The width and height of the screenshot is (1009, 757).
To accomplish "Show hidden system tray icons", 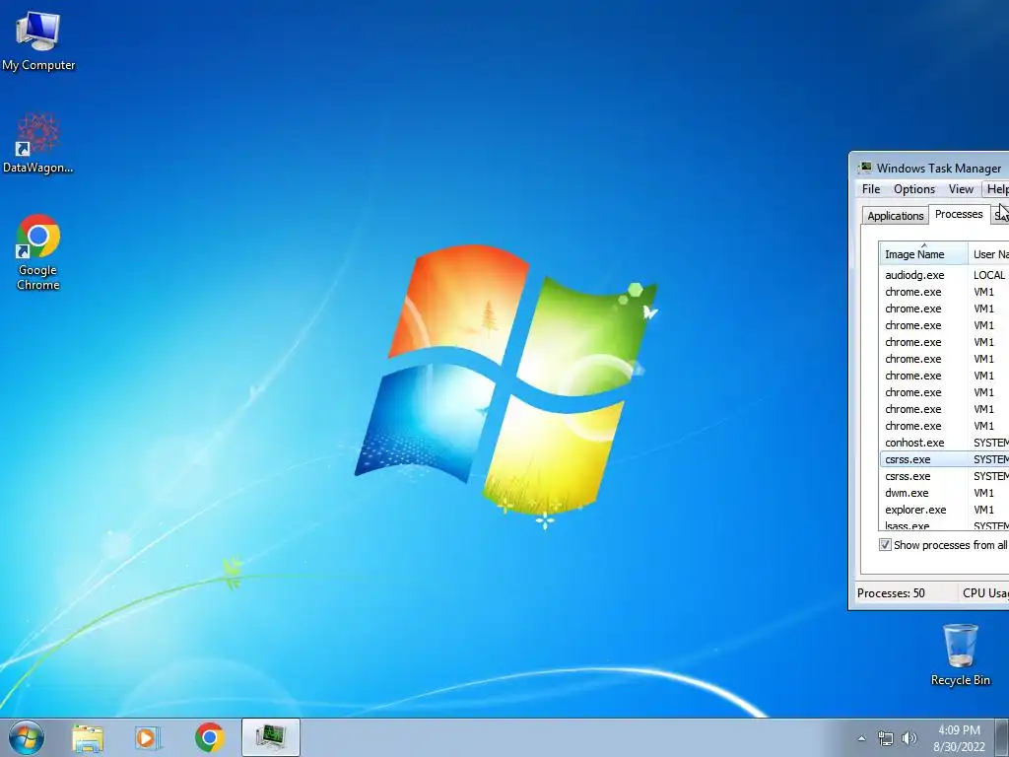I will coord(861,738).
